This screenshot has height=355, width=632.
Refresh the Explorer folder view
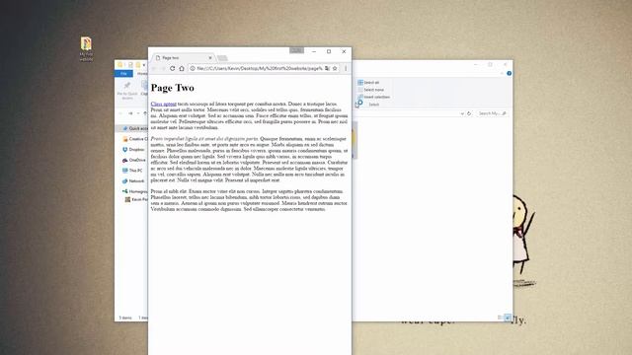(469, 113)
